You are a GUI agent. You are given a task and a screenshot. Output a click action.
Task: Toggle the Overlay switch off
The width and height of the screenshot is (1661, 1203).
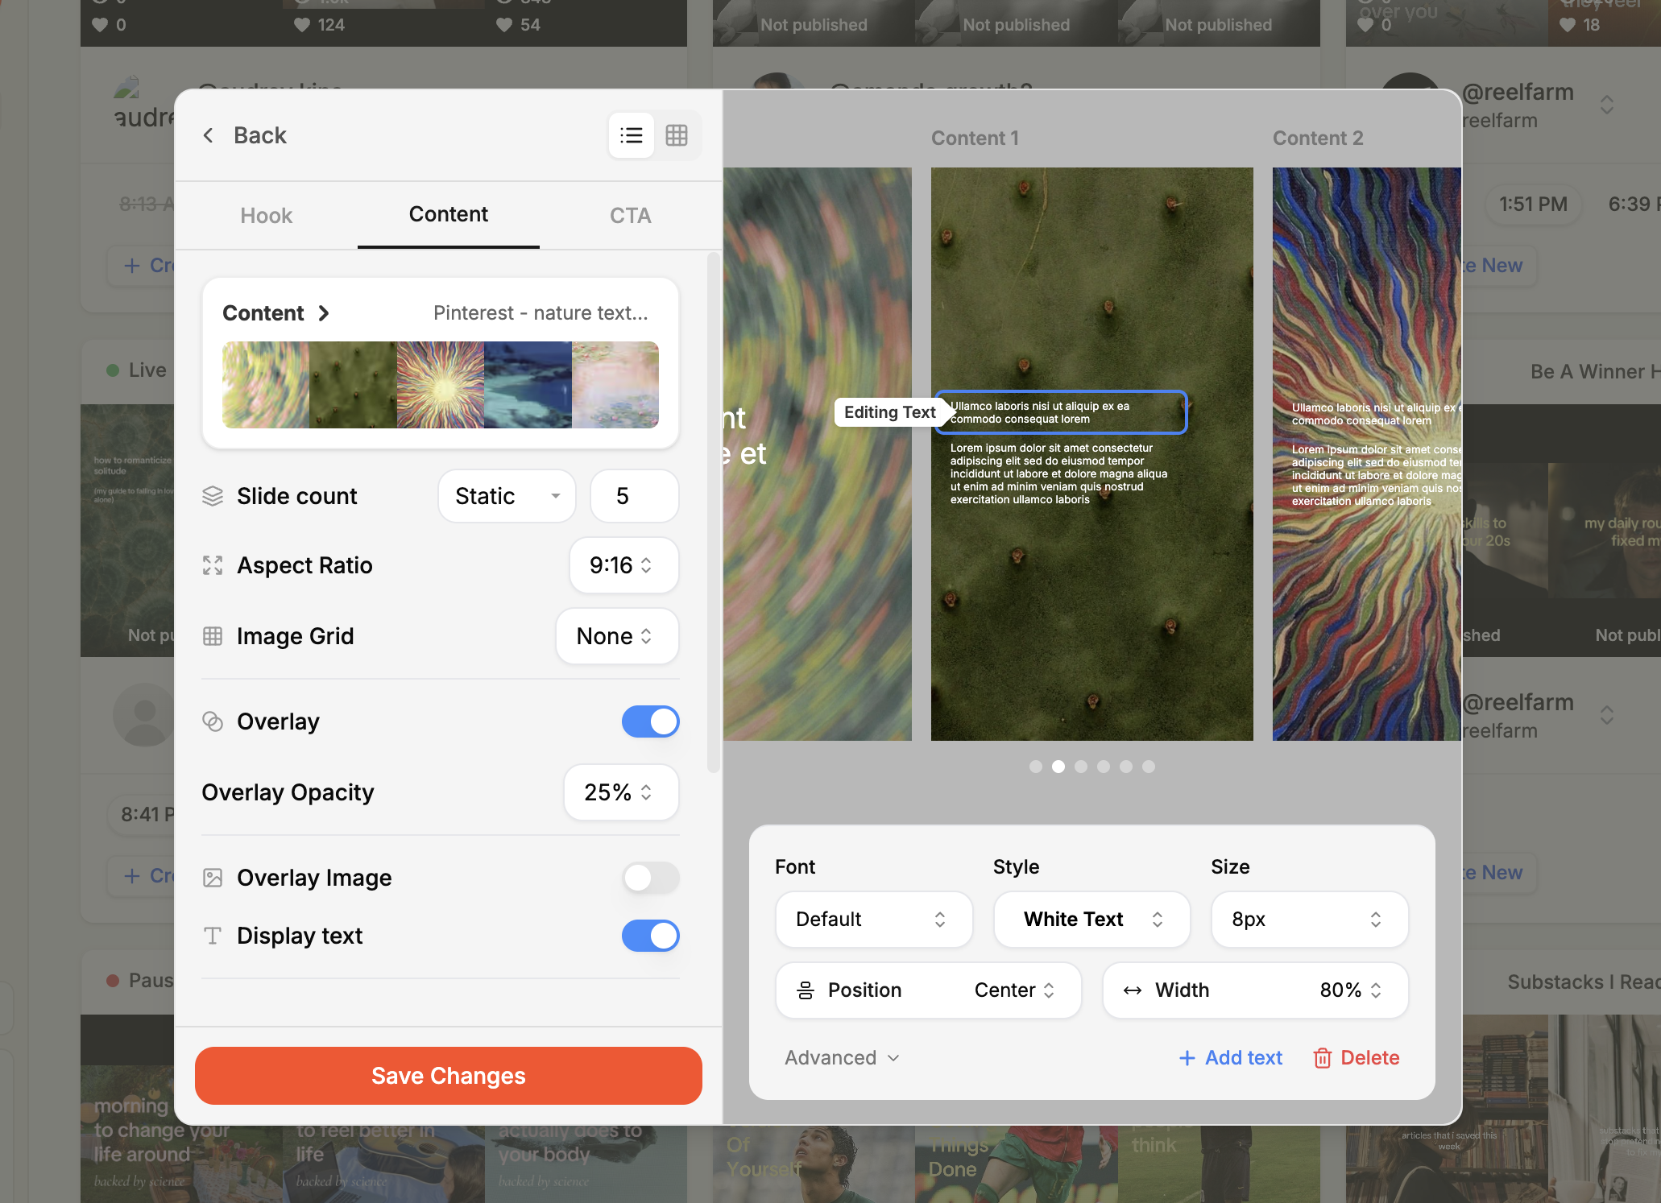(651, 721)
